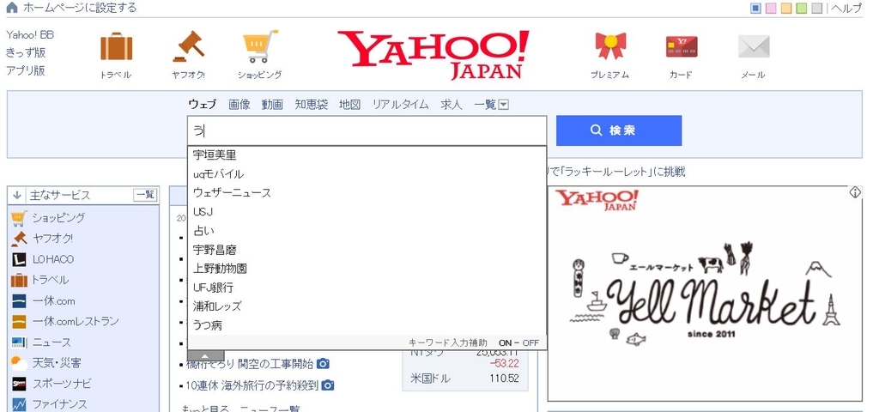Choose suggestion UFJ銀行
Screen dimensions: 879x412
367,288
